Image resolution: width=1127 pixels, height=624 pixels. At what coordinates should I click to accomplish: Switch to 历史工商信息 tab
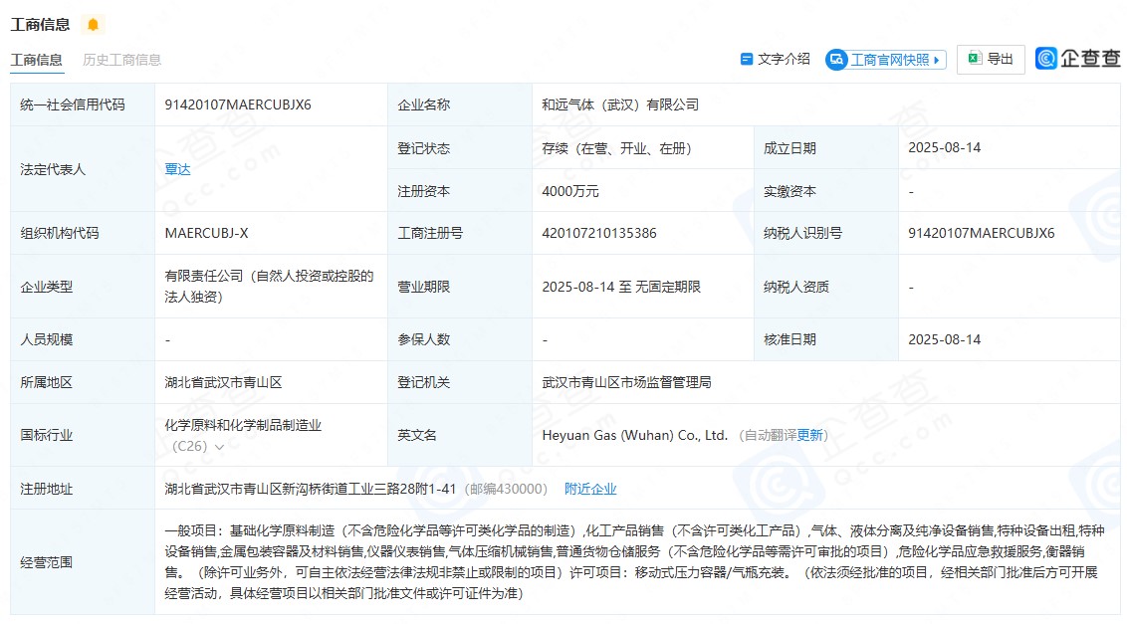point(121,60)
